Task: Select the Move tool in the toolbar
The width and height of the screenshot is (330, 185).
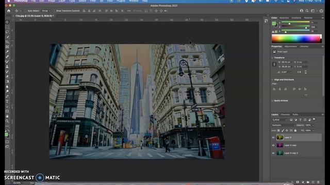Action: point(7,22)
